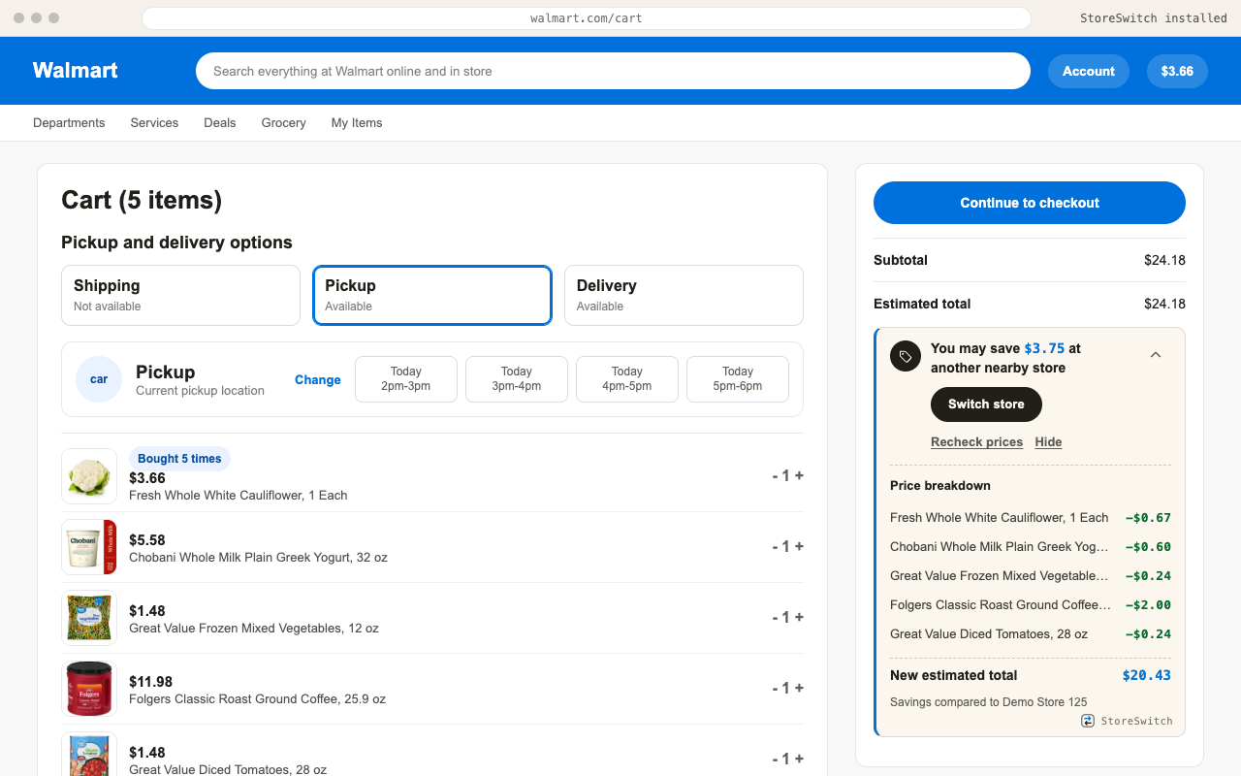This screenshot has width=1241, height=776.
Task: Click the StoreSwitch tag icon
Action: 906,356
